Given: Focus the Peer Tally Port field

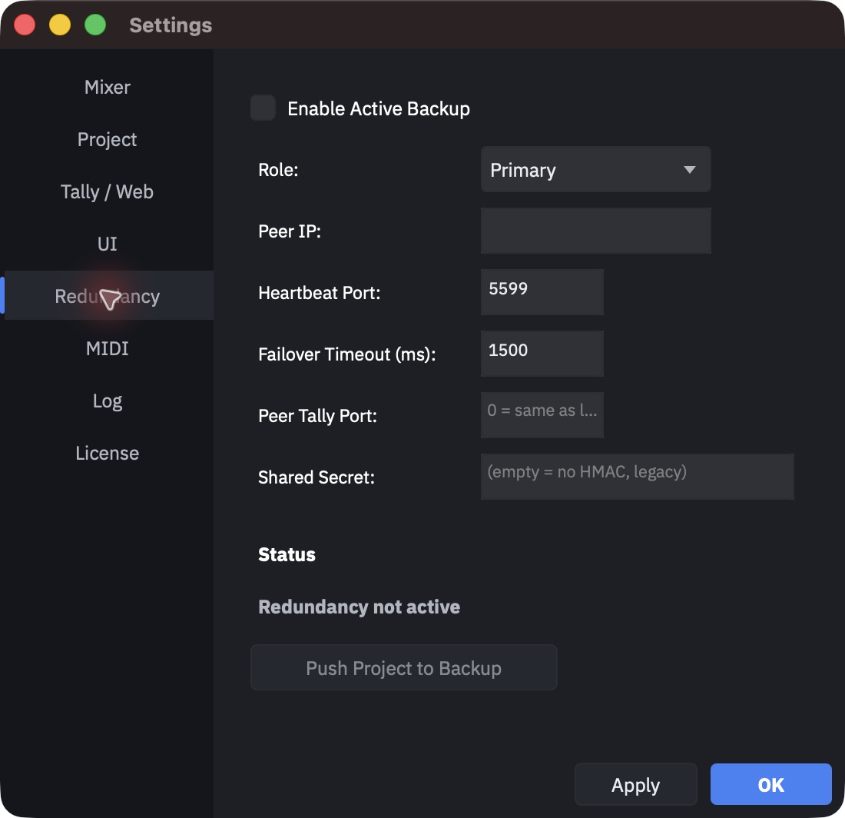Looking at the screenshot, I should coord(542,415).
